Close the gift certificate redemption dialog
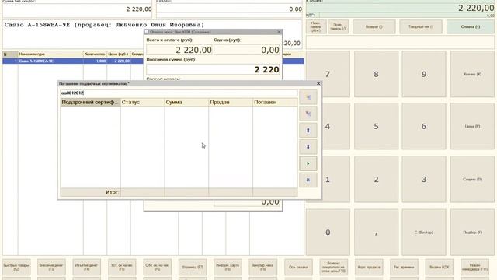The width and height of the screenshot is (497, 280). 318,83
